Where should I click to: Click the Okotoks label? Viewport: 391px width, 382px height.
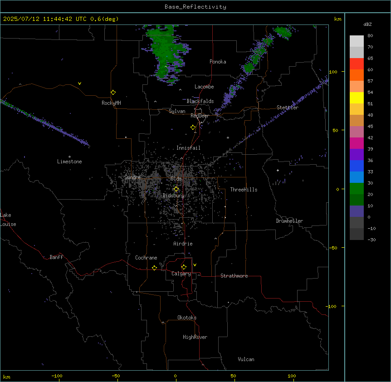click(187, 318)
